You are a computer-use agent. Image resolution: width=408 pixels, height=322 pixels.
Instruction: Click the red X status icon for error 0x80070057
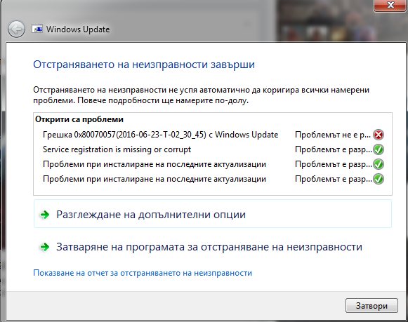[379, 135]
